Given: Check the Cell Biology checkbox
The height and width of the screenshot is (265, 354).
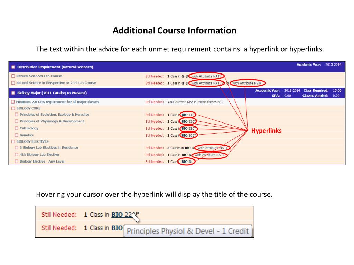Looking at the screenshot, I should pos(17,128).
